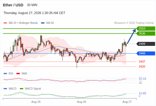
Task: Open the Research Trading Central copyright link
Action: [134, 23]
